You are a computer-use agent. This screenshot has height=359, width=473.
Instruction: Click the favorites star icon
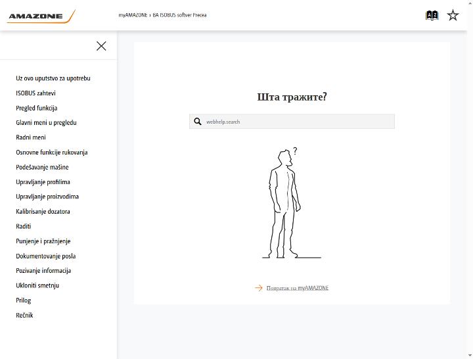[x=453, y=15]
